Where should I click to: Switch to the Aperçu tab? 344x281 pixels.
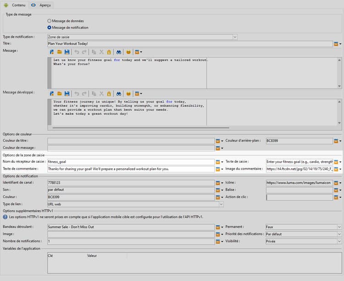(x=41, y=5)
